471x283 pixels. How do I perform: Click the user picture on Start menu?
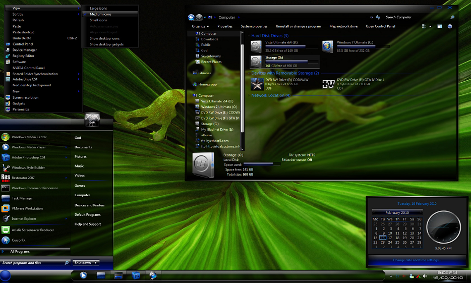click(x=92, y=120)
